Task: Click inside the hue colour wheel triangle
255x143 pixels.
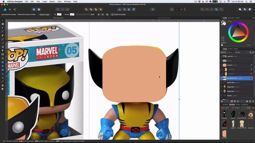Action: point(238,33)
